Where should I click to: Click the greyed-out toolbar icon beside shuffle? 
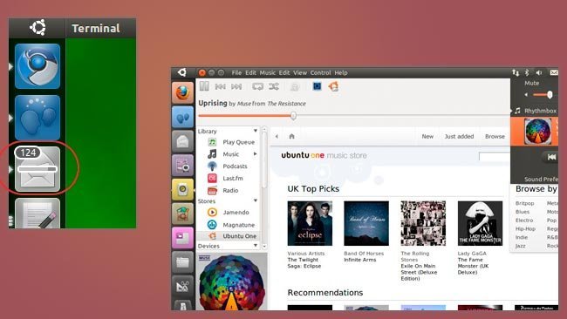click(295, 86)
